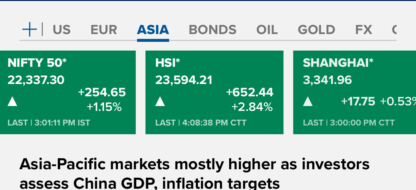416x190 pixels.
Task: Switch to the GOLD tab
Action: click(x=316, y=30)
